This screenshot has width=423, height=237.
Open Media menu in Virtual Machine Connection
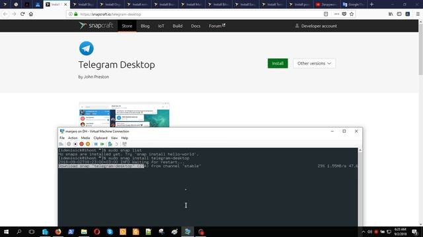pos(85,138)
